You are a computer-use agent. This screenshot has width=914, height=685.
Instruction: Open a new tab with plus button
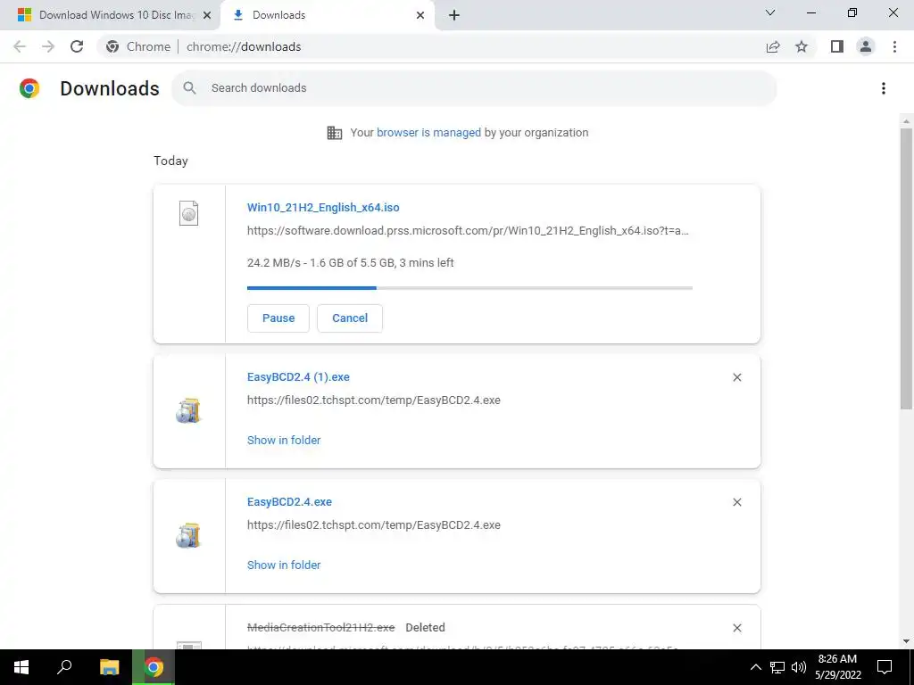tap(454, 15)
